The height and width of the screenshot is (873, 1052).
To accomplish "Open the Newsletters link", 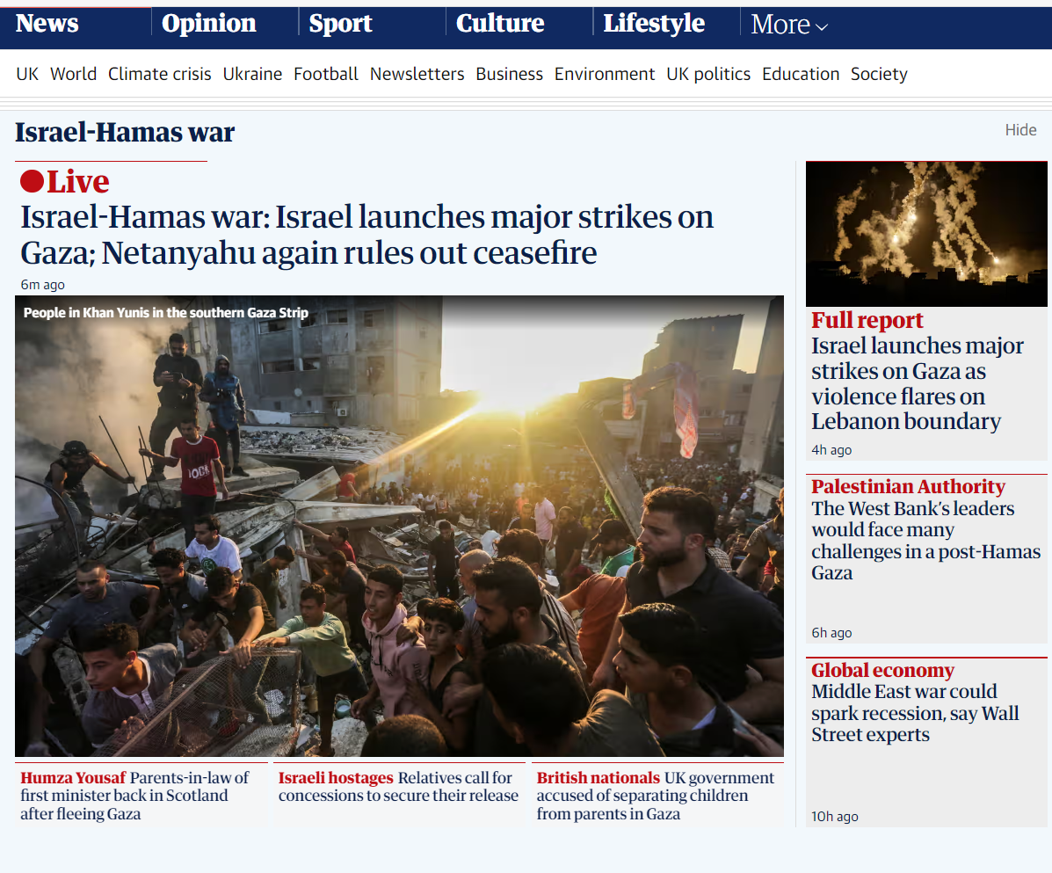I will pyautogui.click(x=417, y=74).
